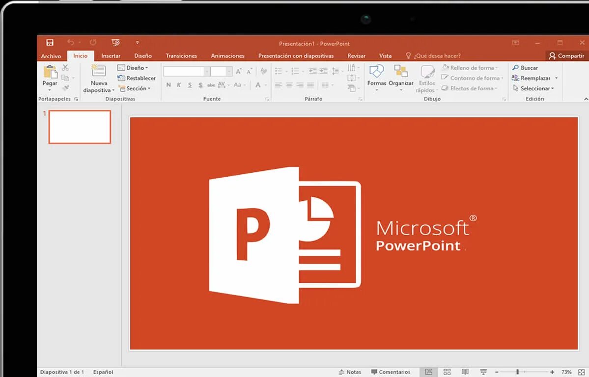Open the Seleccionar dropdown
Screen dimensions: 589x377
pos(533,89)
